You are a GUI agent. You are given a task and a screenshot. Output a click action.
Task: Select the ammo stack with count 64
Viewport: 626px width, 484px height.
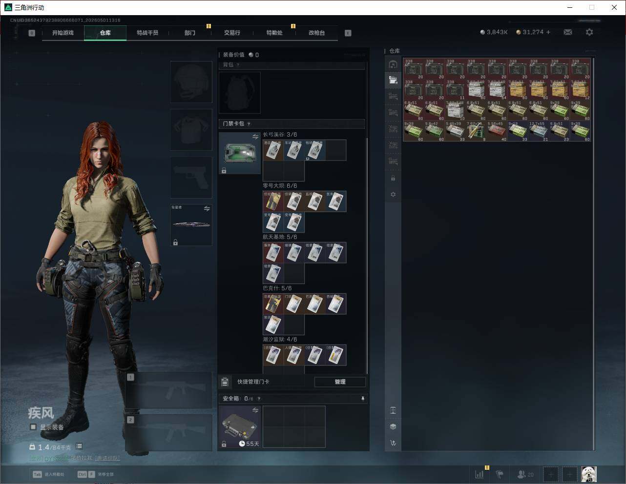click(x=497, y=90)
